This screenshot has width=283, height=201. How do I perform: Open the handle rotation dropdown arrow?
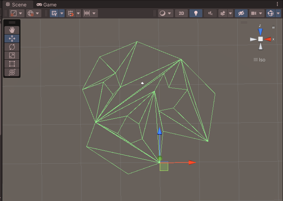(38, 13)
